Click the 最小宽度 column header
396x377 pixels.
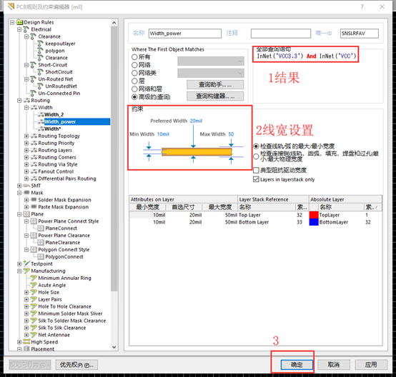pos(147,207)
